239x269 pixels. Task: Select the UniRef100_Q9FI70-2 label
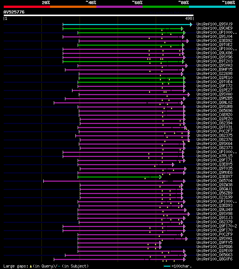[217, 226]
